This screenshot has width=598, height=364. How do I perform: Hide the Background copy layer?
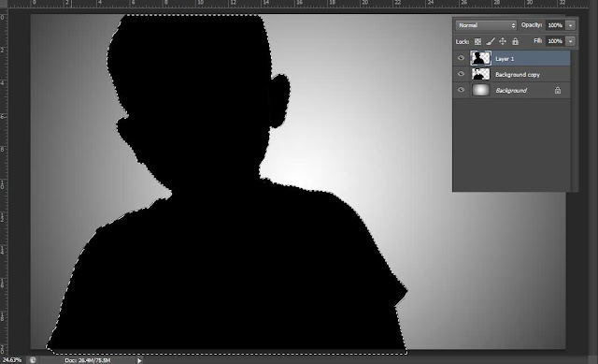coord(461,74)
